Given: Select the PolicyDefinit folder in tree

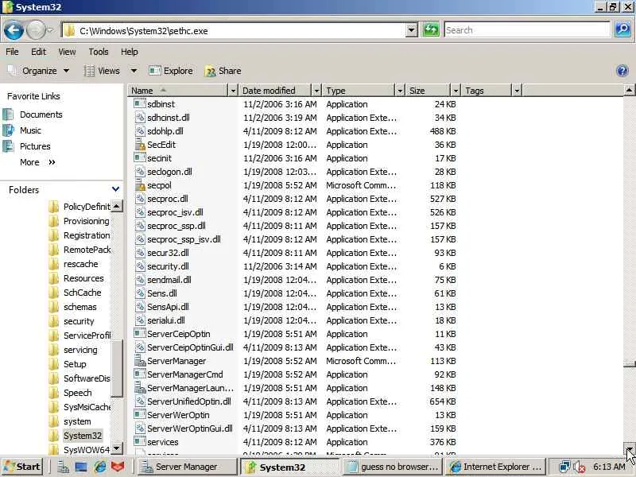Looking at the screenshot, I should click(87, 207).
